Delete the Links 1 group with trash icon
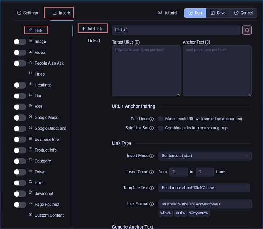The image size is (263, 229). [x=247, y=30]
